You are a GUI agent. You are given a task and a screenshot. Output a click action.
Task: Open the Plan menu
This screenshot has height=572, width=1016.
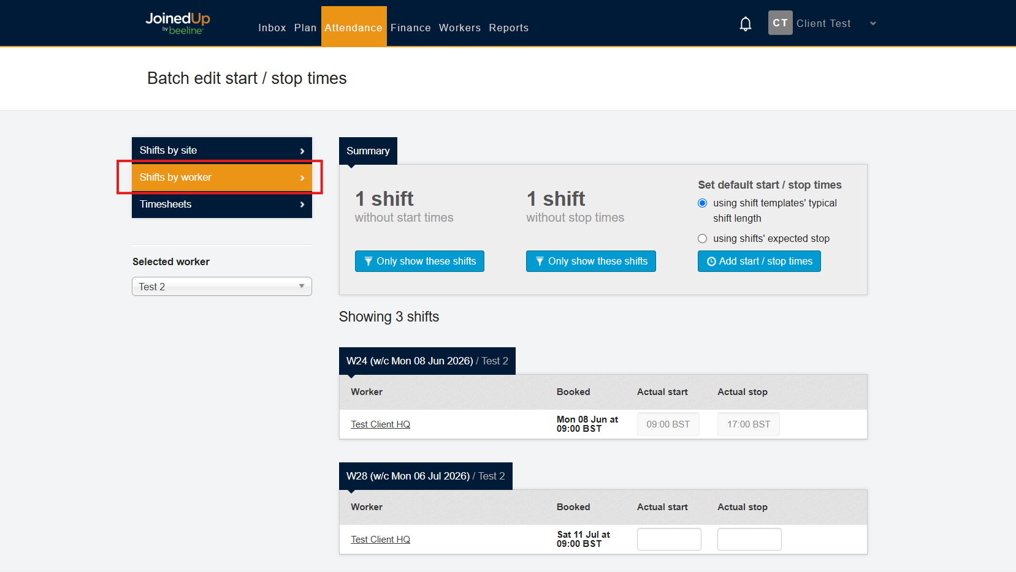coord(305,28)
